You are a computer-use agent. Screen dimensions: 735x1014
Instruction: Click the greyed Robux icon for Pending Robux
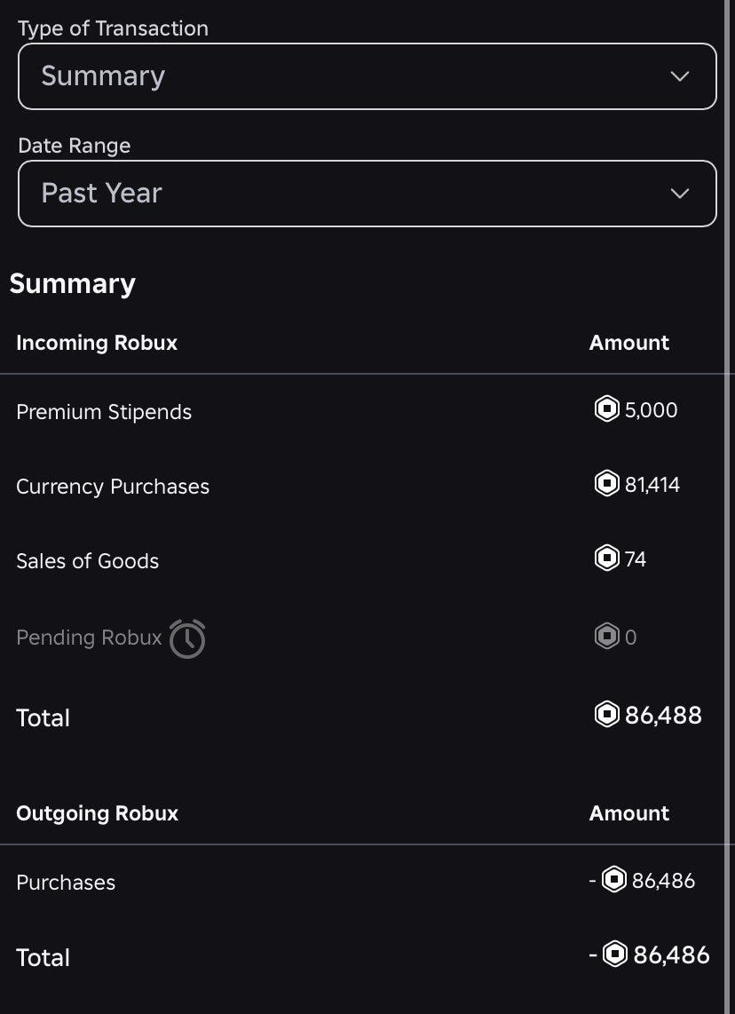[606, 637]
